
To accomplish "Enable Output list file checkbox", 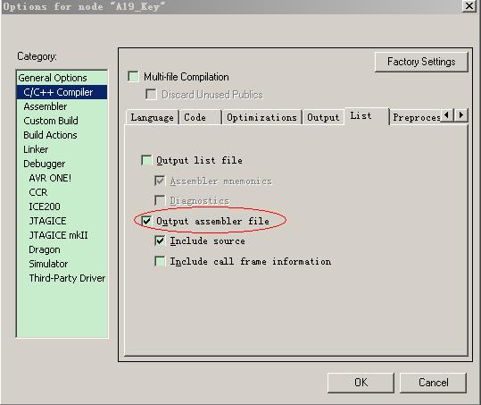I will coord(146,160).
